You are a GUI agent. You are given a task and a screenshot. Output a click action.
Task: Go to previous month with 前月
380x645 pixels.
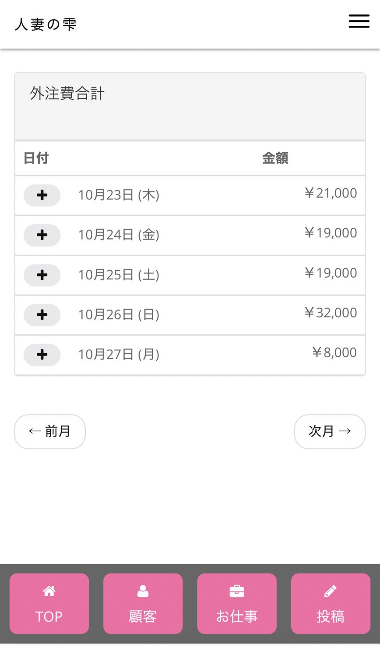pyautogui.click(x=50, y=431)
